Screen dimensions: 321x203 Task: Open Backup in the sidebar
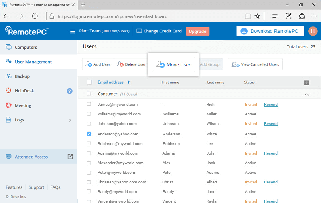[x=39, y=76]
